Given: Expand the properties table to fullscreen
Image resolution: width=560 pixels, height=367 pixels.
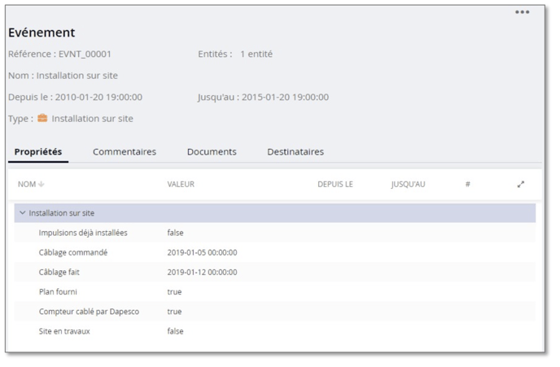Looking at the screenshot, I should [521, 184].
